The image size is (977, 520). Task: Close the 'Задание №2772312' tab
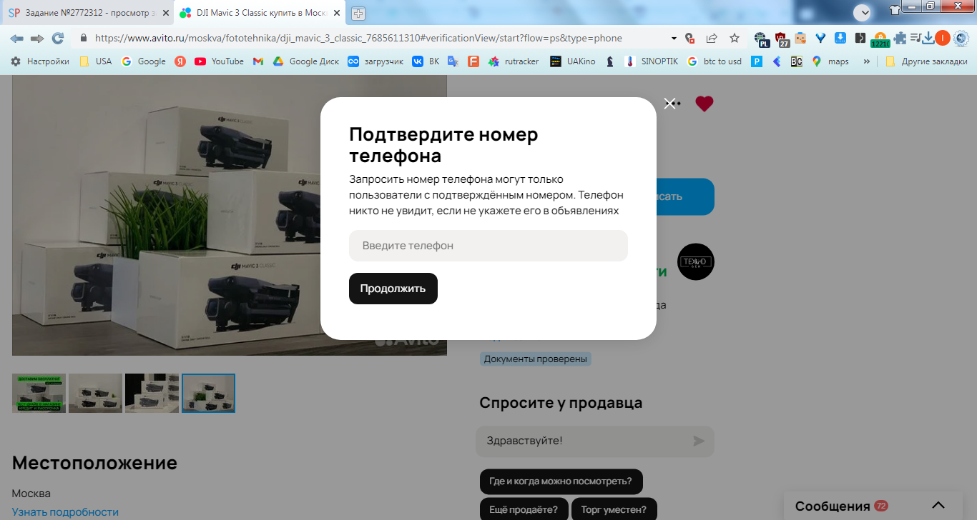pyautogui.click(x=165, y=13)
